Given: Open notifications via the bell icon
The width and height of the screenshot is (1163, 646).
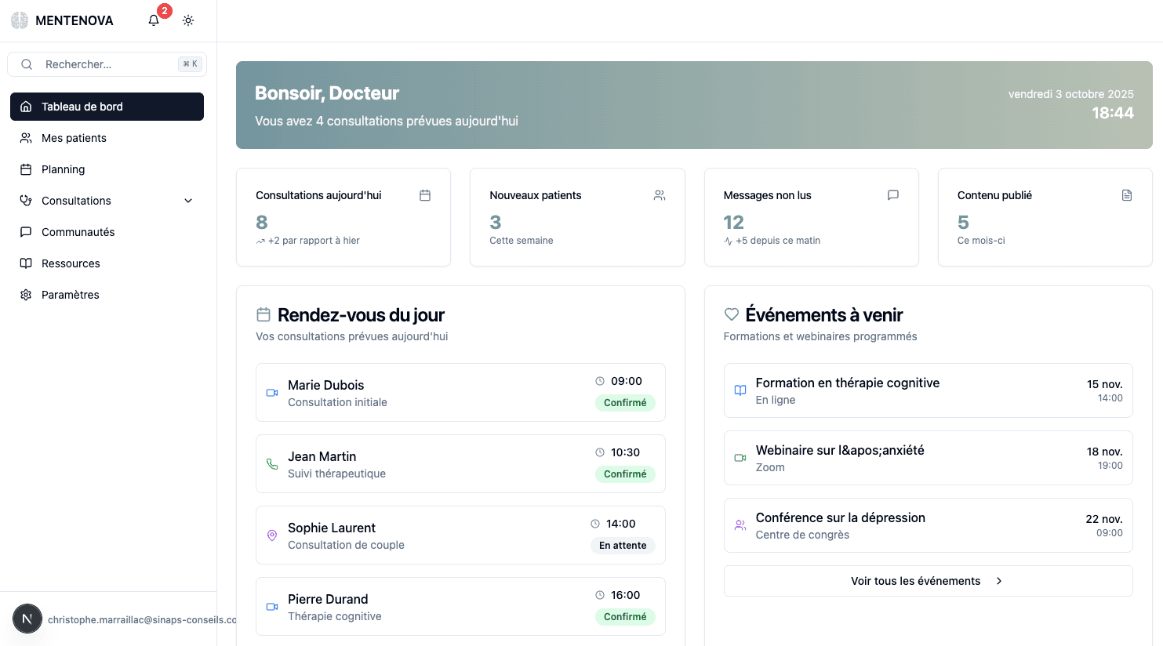Looking at the screenshot, I should [153, 20].
